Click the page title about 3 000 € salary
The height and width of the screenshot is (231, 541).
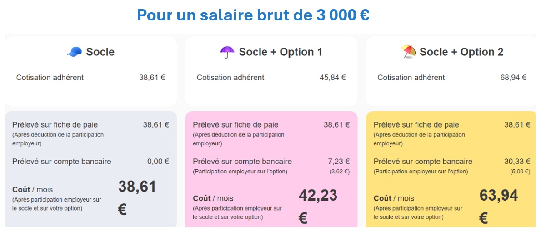253,15
